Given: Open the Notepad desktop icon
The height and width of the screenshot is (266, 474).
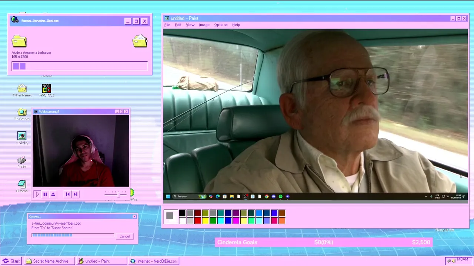Looking at the screenshot, I should [x=22, y=186].
